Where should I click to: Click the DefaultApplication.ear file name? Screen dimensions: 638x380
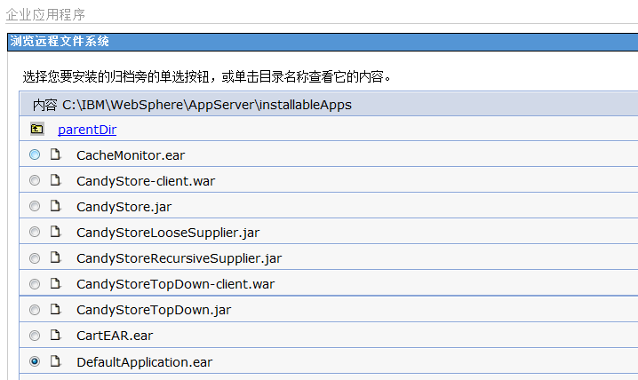pyautogui.click(x=145, y=362)
